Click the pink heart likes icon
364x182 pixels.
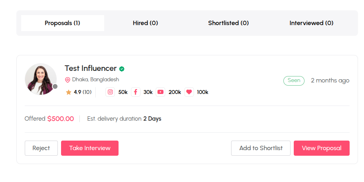189,92
